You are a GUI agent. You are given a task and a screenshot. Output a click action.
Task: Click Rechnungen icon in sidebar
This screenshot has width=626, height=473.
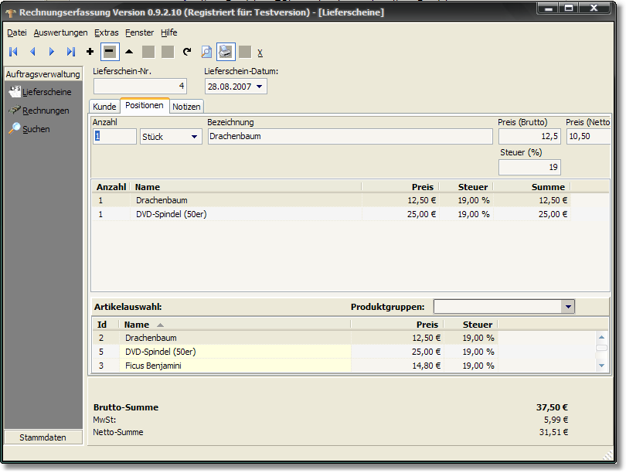tap(15, 110)
